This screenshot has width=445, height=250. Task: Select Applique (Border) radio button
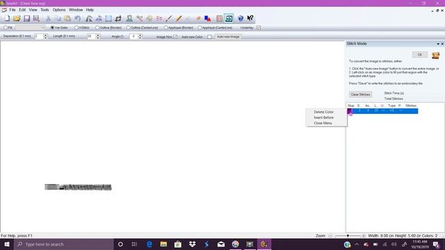165,28
